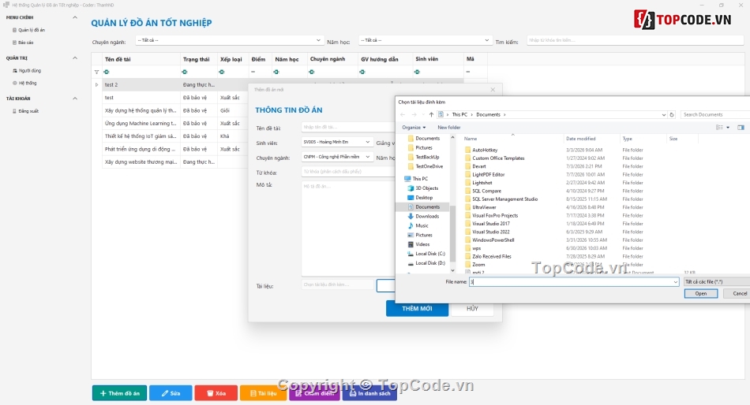This screenshot has width=750, height=405.
Task: Collapse the QUẢN TRỊ section
Action: click(75, 58)
